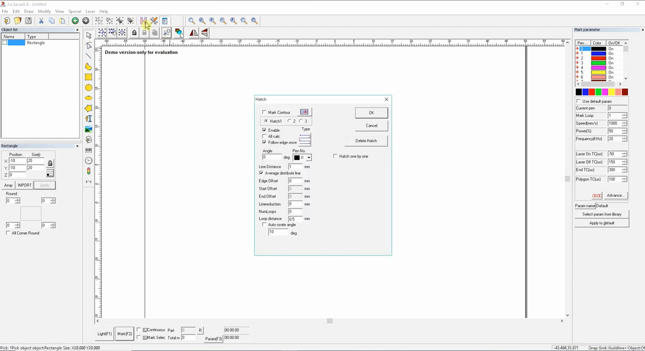Uncheck the Follow edge once option
645x351 pixels.
click(264, 142)
